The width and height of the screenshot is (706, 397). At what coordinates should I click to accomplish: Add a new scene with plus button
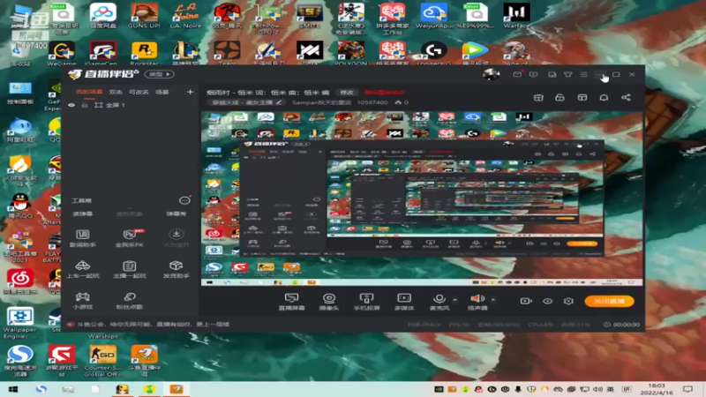point(190,92)
